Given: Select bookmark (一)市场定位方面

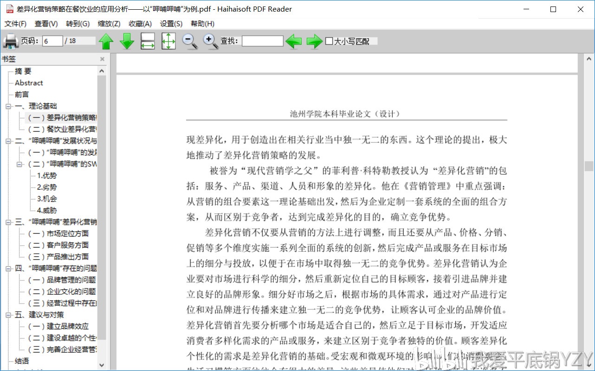Looking at the screenshot, I should [x=58, y=234].
